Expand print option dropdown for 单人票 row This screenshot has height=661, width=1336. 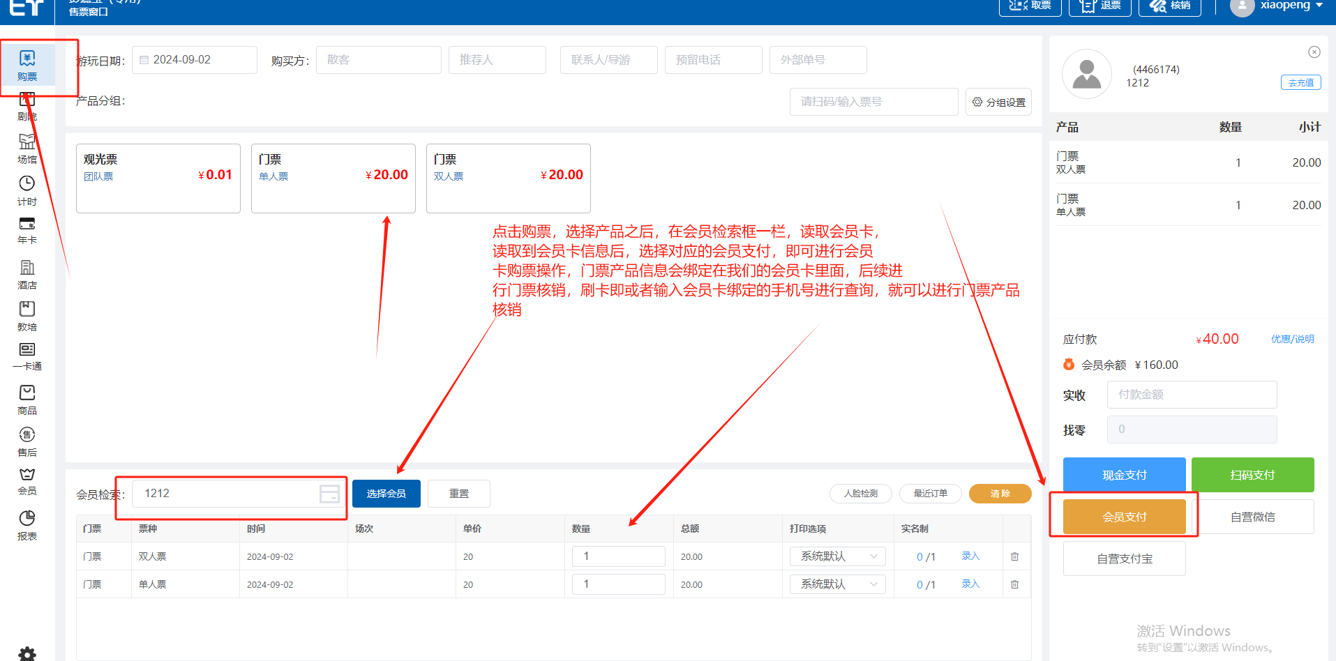click(x=837, y=584)
